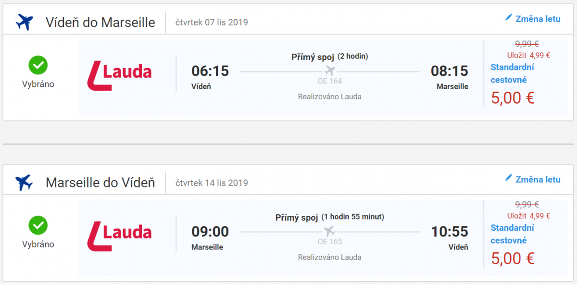Click the 5,00 € price for flight OE 164
This screenshot has width=577, height=284.
(x=513, y=98)
